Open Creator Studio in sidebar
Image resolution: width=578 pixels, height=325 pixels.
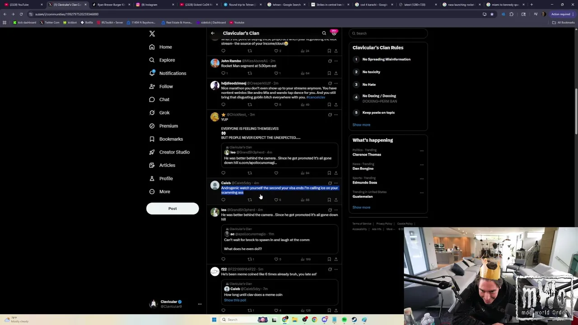[x=169, y=152]
